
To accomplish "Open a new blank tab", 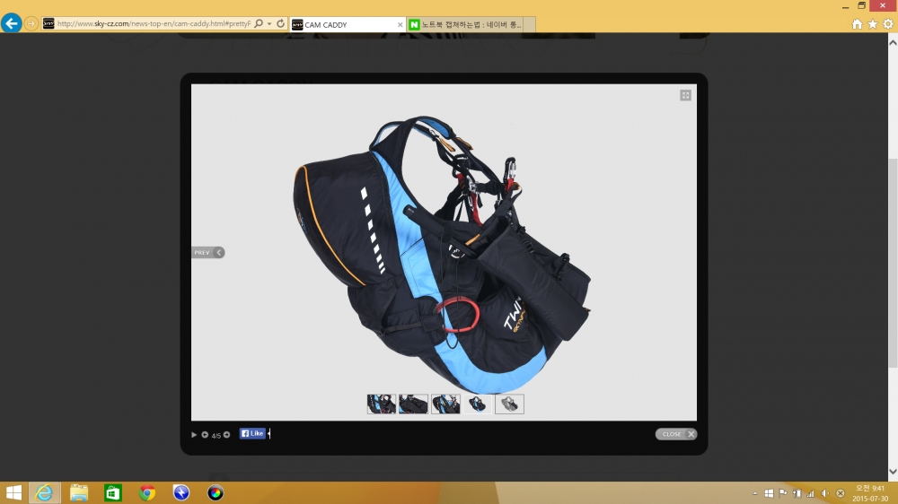I will point(529,24).
